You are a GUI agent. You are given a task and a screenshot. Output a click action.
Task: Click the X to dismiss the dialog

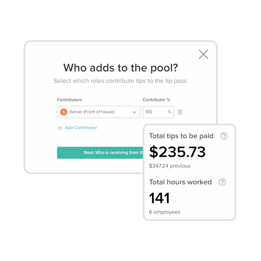pos(203,54)
